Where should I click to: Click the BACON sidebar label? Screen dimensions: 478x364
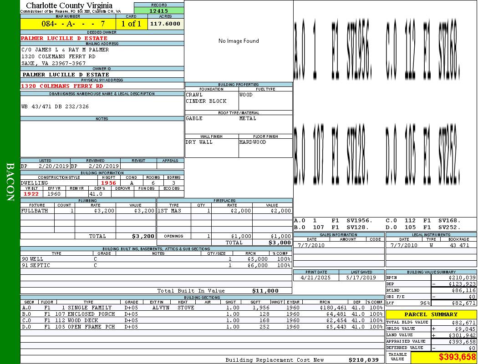click(10, 182)
